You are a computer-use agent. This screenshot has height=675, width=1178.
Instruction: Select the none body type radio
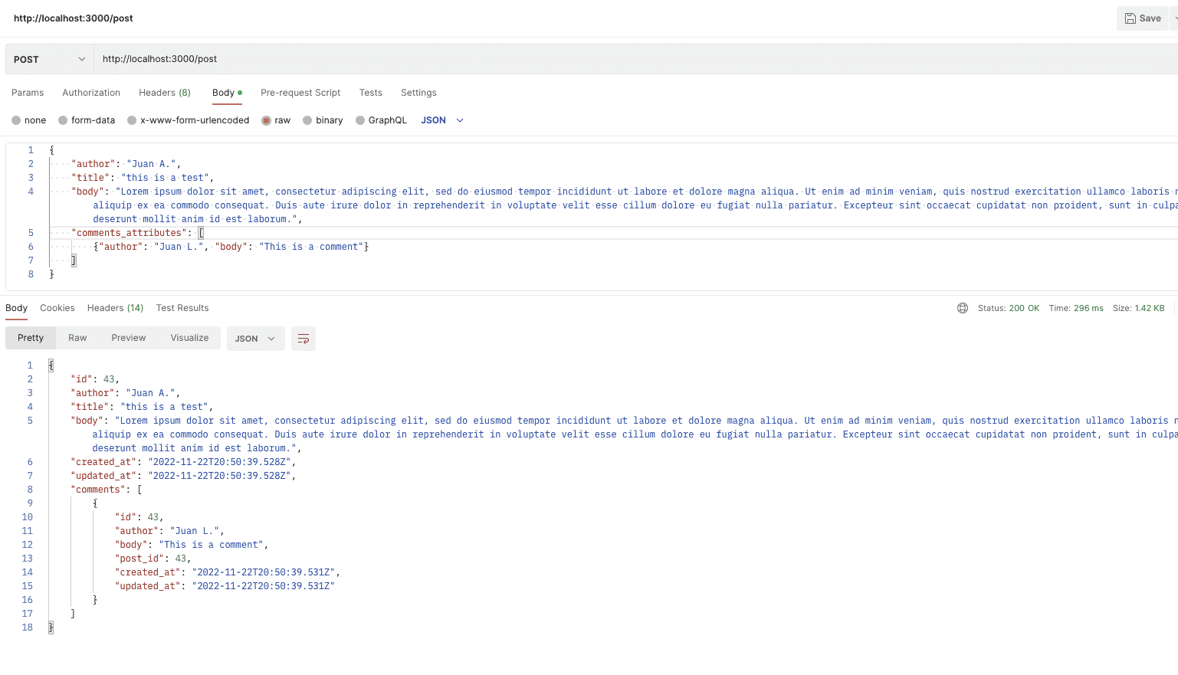[x=16, y=120]
